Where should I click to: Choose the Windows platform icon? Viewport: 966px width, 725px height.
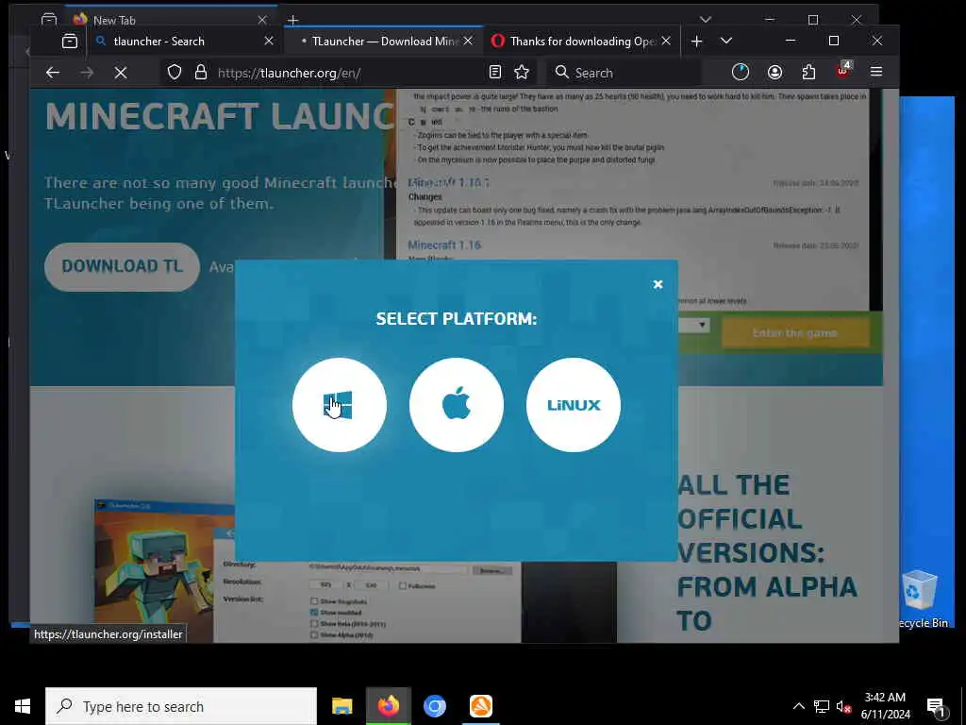tap(340, 405)
